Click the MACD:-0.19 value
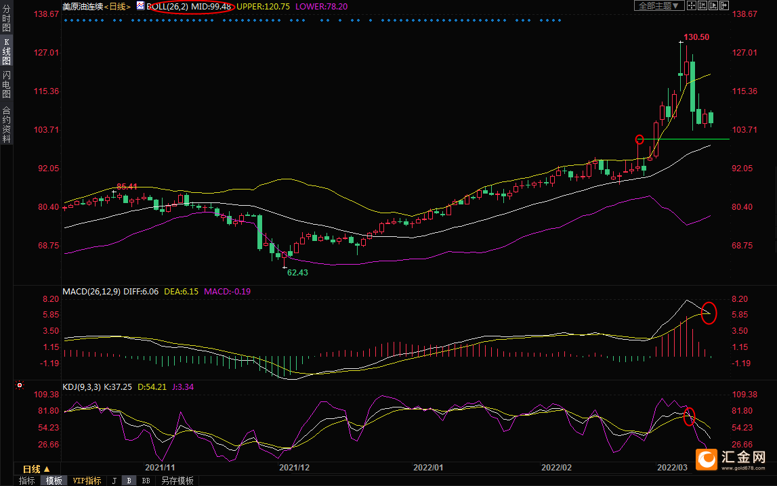 tap(228, 292)
